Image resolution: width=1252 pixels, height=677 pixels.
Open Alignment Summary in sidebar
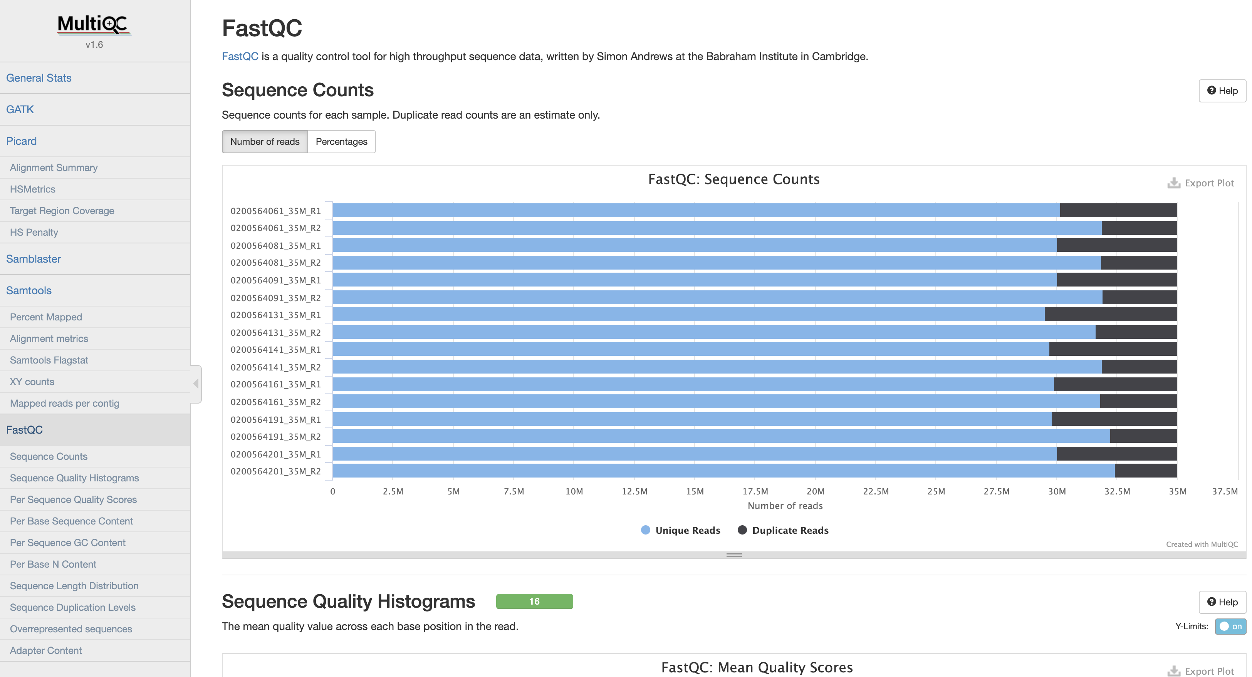click(x=95, y=168)
